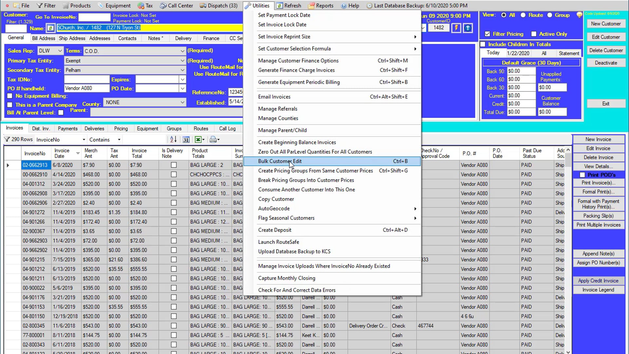
Task: Open the Help menu
Action: pos(350,6)
